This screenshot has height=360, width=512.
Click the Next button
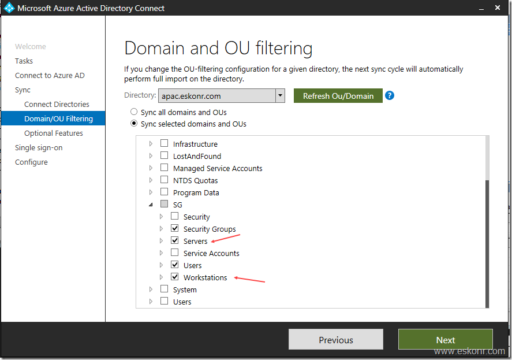(x=445, y=340)
